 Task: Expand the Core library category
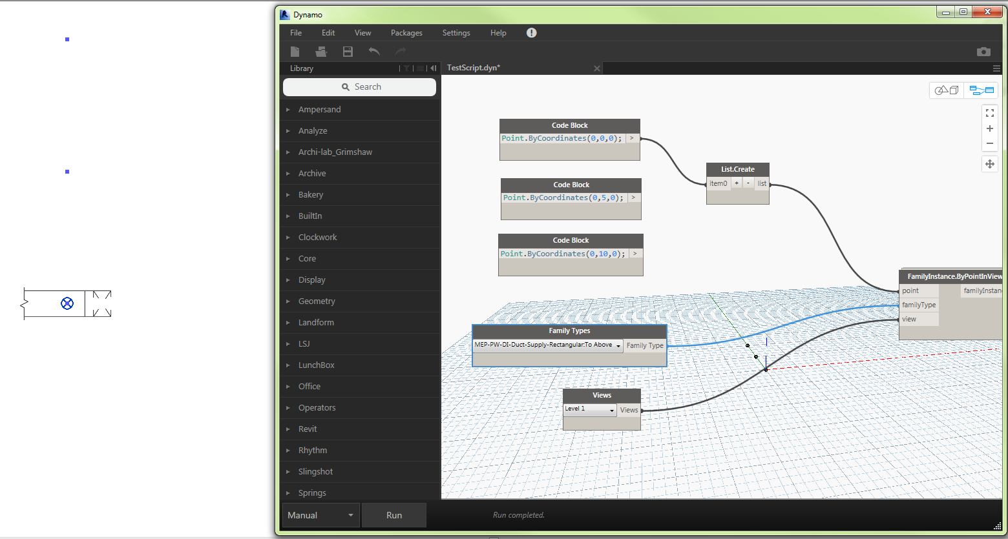coord(361,259)
